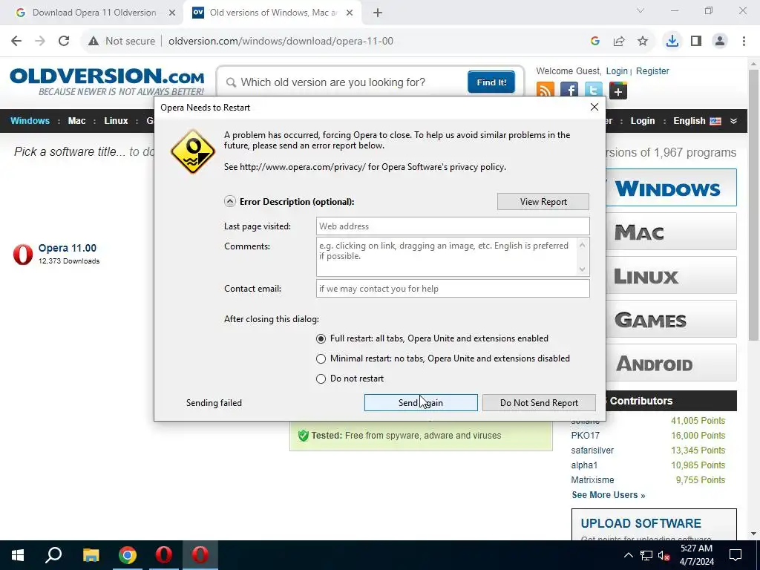760x570 pixels.
Task: Click the Chrome back arrow icon
Action: coord(16,42)
